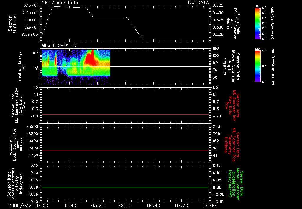Click the 2006/032 date label
The width and height of the screenshot is (302, 209).
point(20,205)
